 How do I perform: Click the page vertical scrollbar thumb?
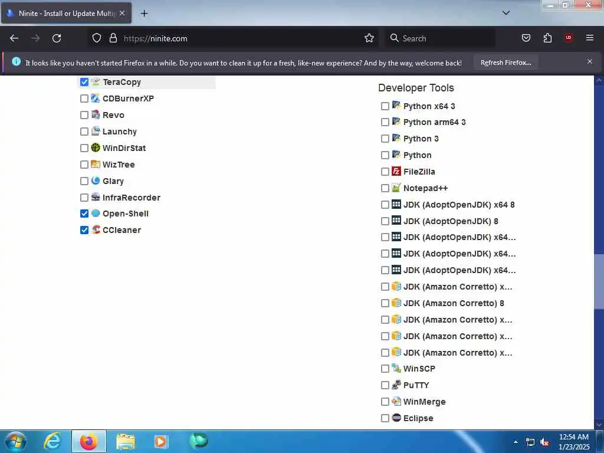599,281
